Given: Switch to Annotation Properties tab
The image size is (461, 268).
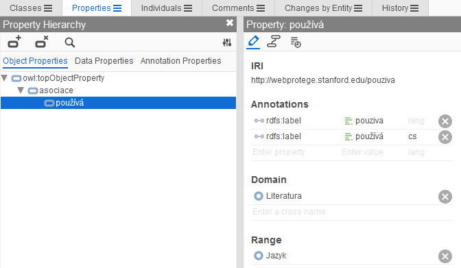Looking at the screenshot, I should (x=180, y=61).
